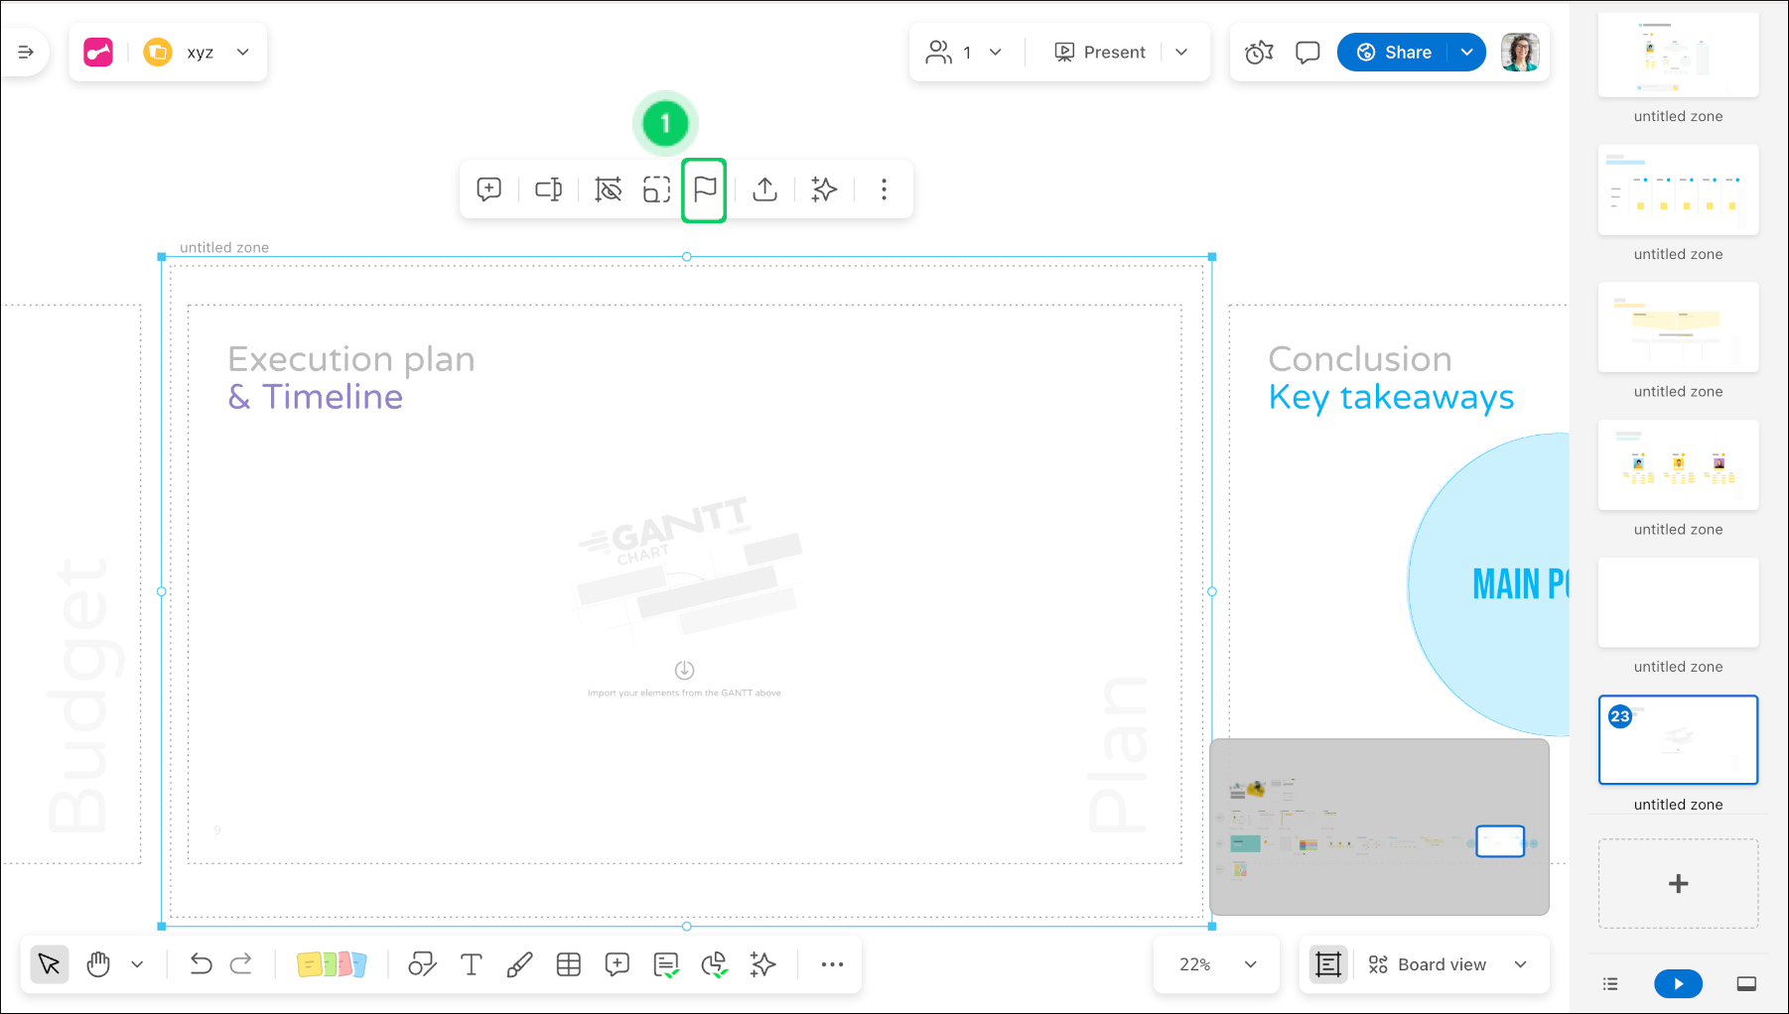
Task: Add a comment using the comment tool
Action: pyautogui.click(x=618, y=963)
